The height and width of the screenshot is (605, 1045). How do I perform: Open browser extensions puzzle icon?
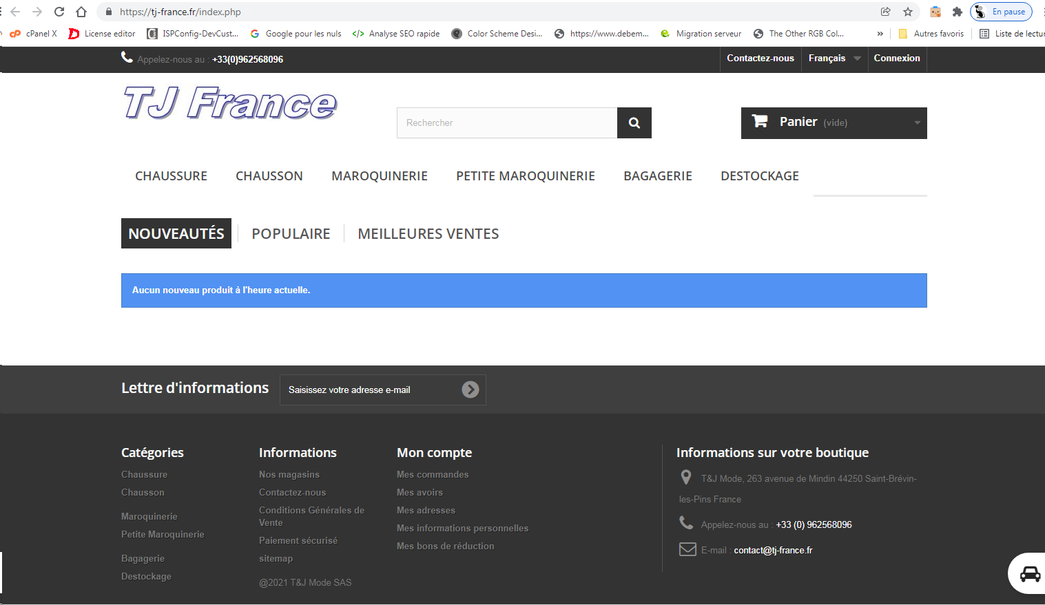click(957, 12)
